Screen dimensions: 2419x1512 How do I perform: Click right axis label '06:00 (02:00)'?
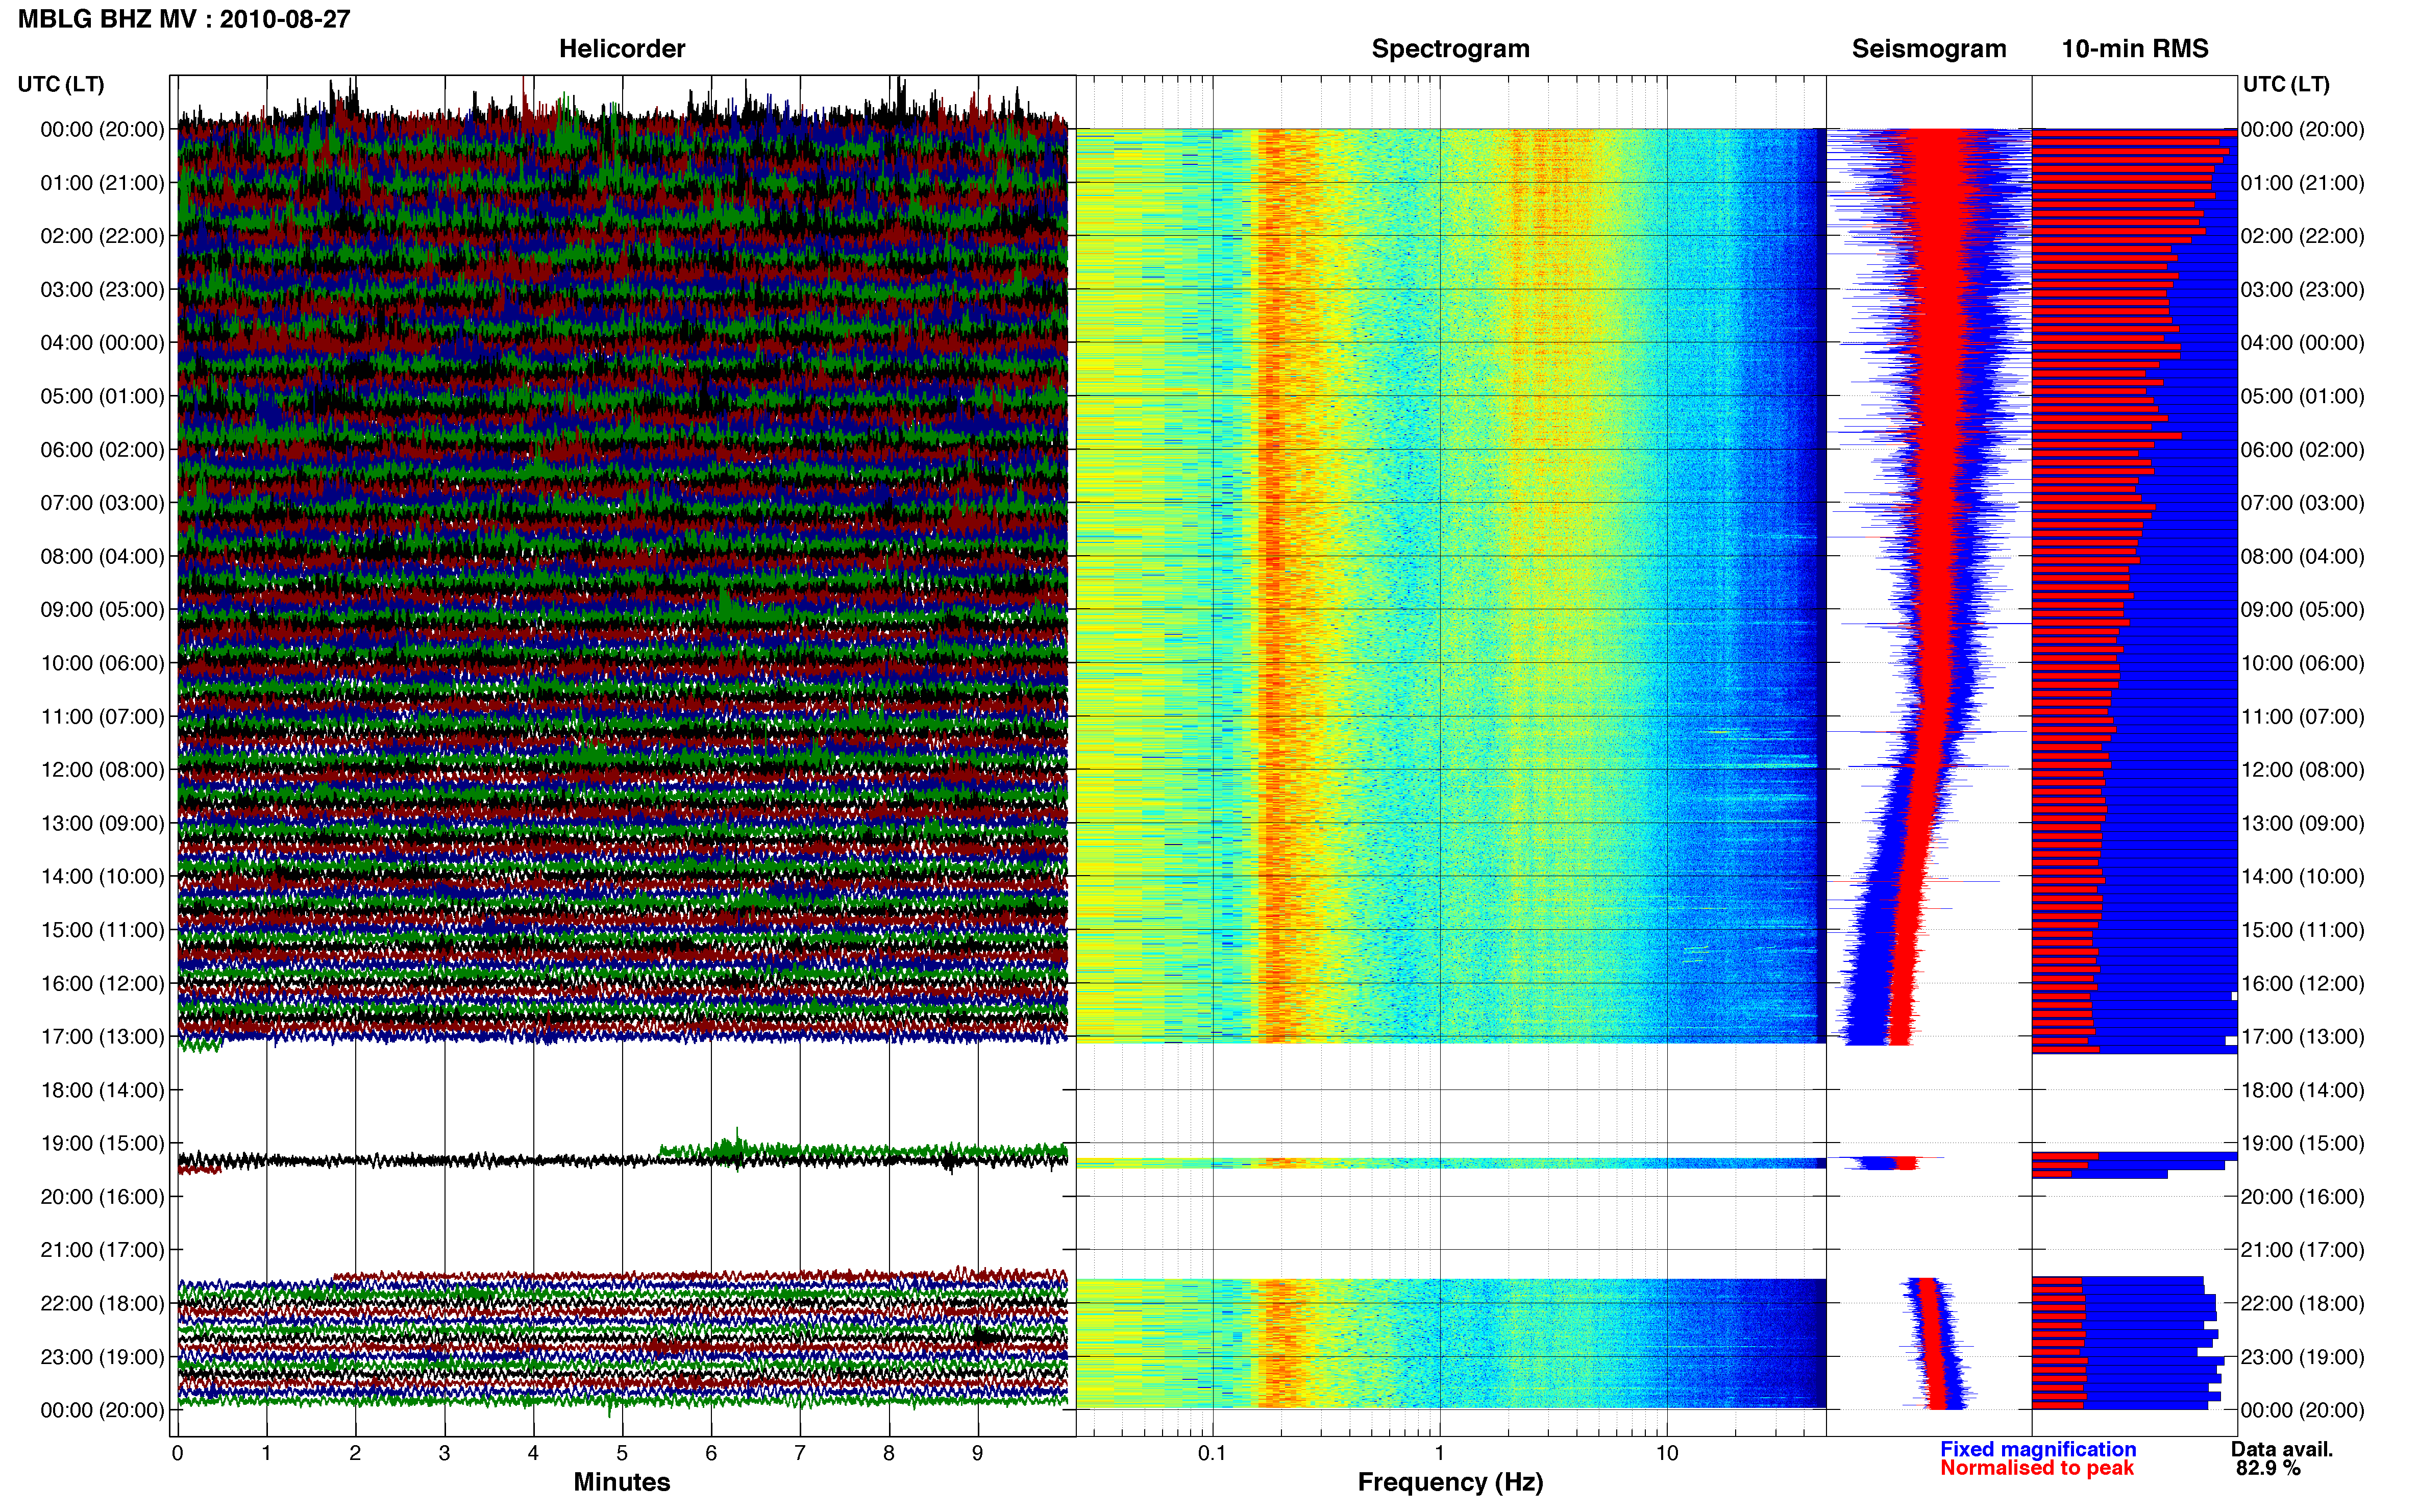click(2303, 450)
